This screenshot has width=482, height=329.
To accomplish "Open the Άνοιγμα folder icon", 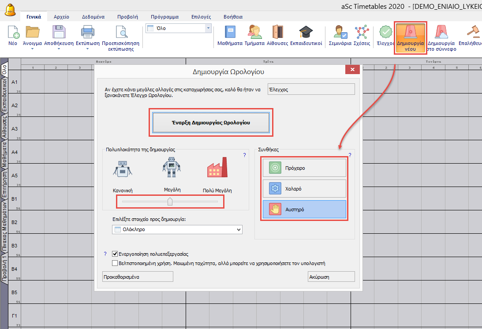I will pyautogui.click(x=33, y=33).
